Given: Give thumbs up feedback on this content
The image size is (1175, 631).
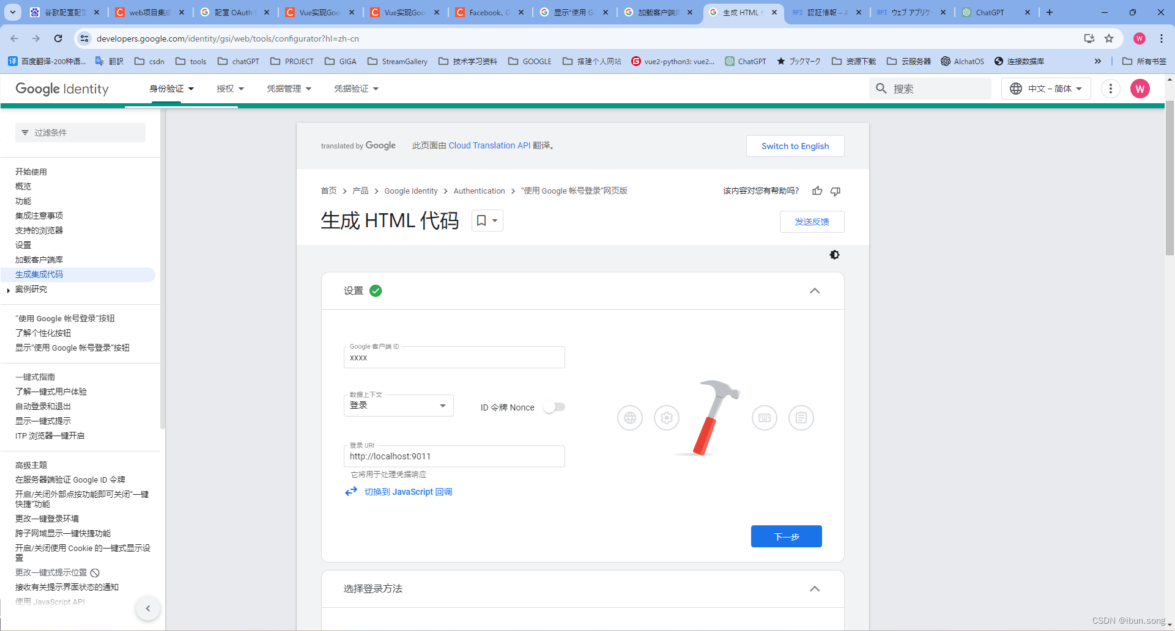Looking at the screenshot, I should pos(817,191).
